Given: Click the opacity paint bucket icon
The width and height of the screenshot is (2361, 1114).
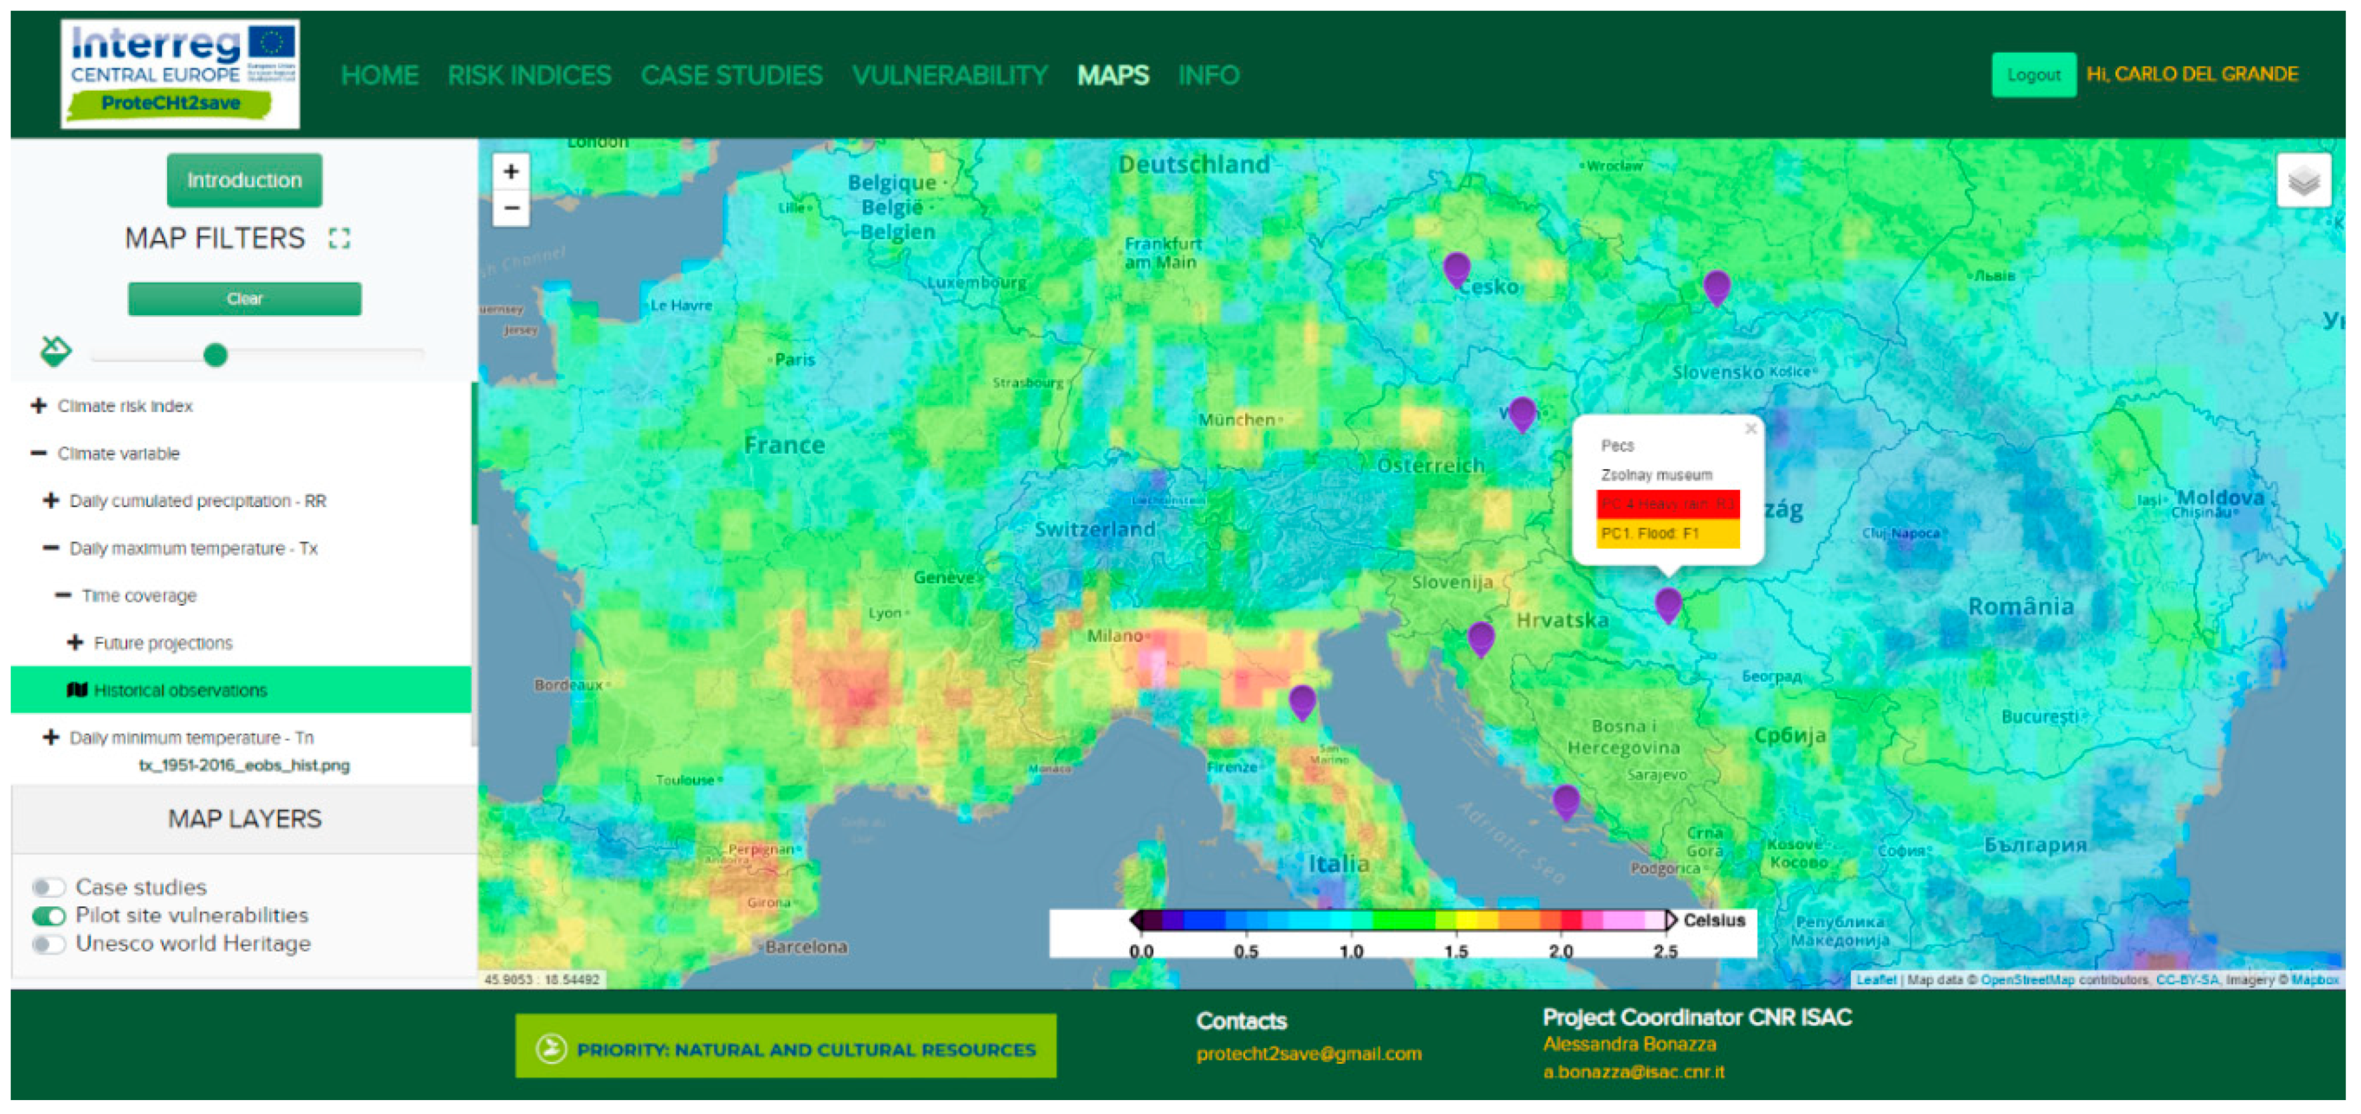Looking at the screenshot, I should [x=55, y=351].
